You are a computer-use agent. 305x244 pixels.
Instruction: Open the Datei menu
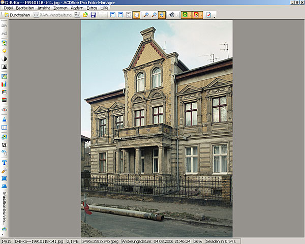[8, 8]
